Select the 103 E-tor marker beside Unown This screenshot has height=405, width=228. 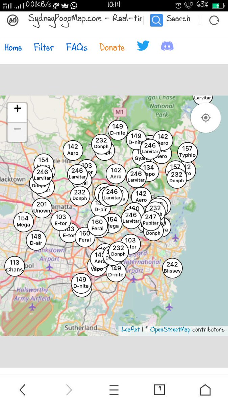[61, 220]
